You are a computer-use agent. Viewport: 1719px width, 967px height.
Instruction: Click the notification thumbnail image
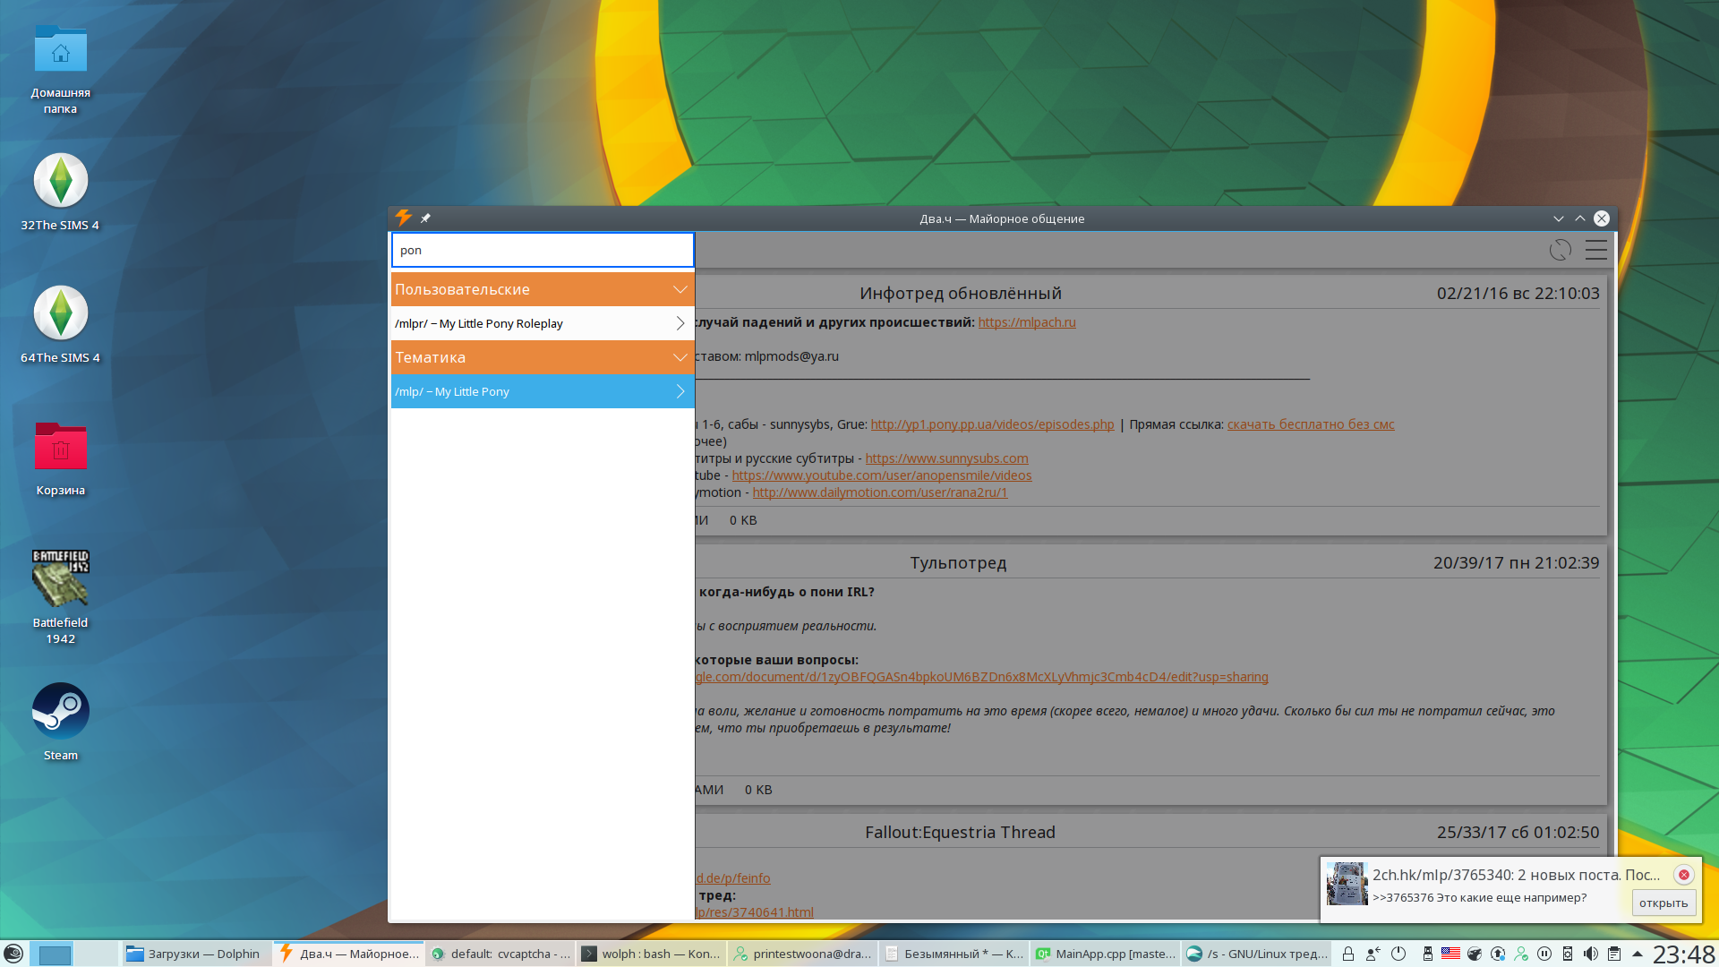(x=1347, y=884)
